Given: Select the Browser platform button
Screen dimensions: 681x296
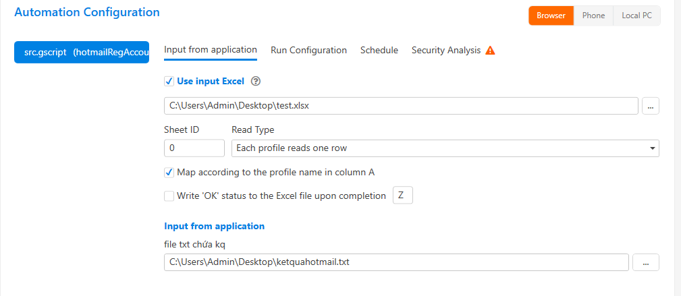Looking at the screenshot, I should click(x=551, y=16).
